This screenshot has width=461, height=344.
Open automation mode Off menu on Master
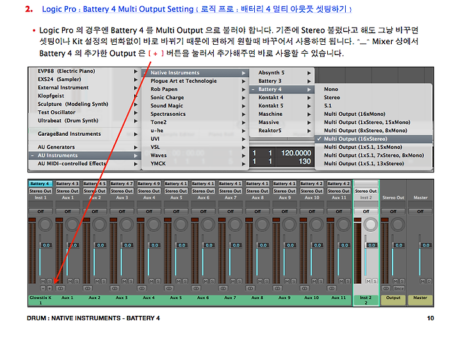tap(420, 211)
